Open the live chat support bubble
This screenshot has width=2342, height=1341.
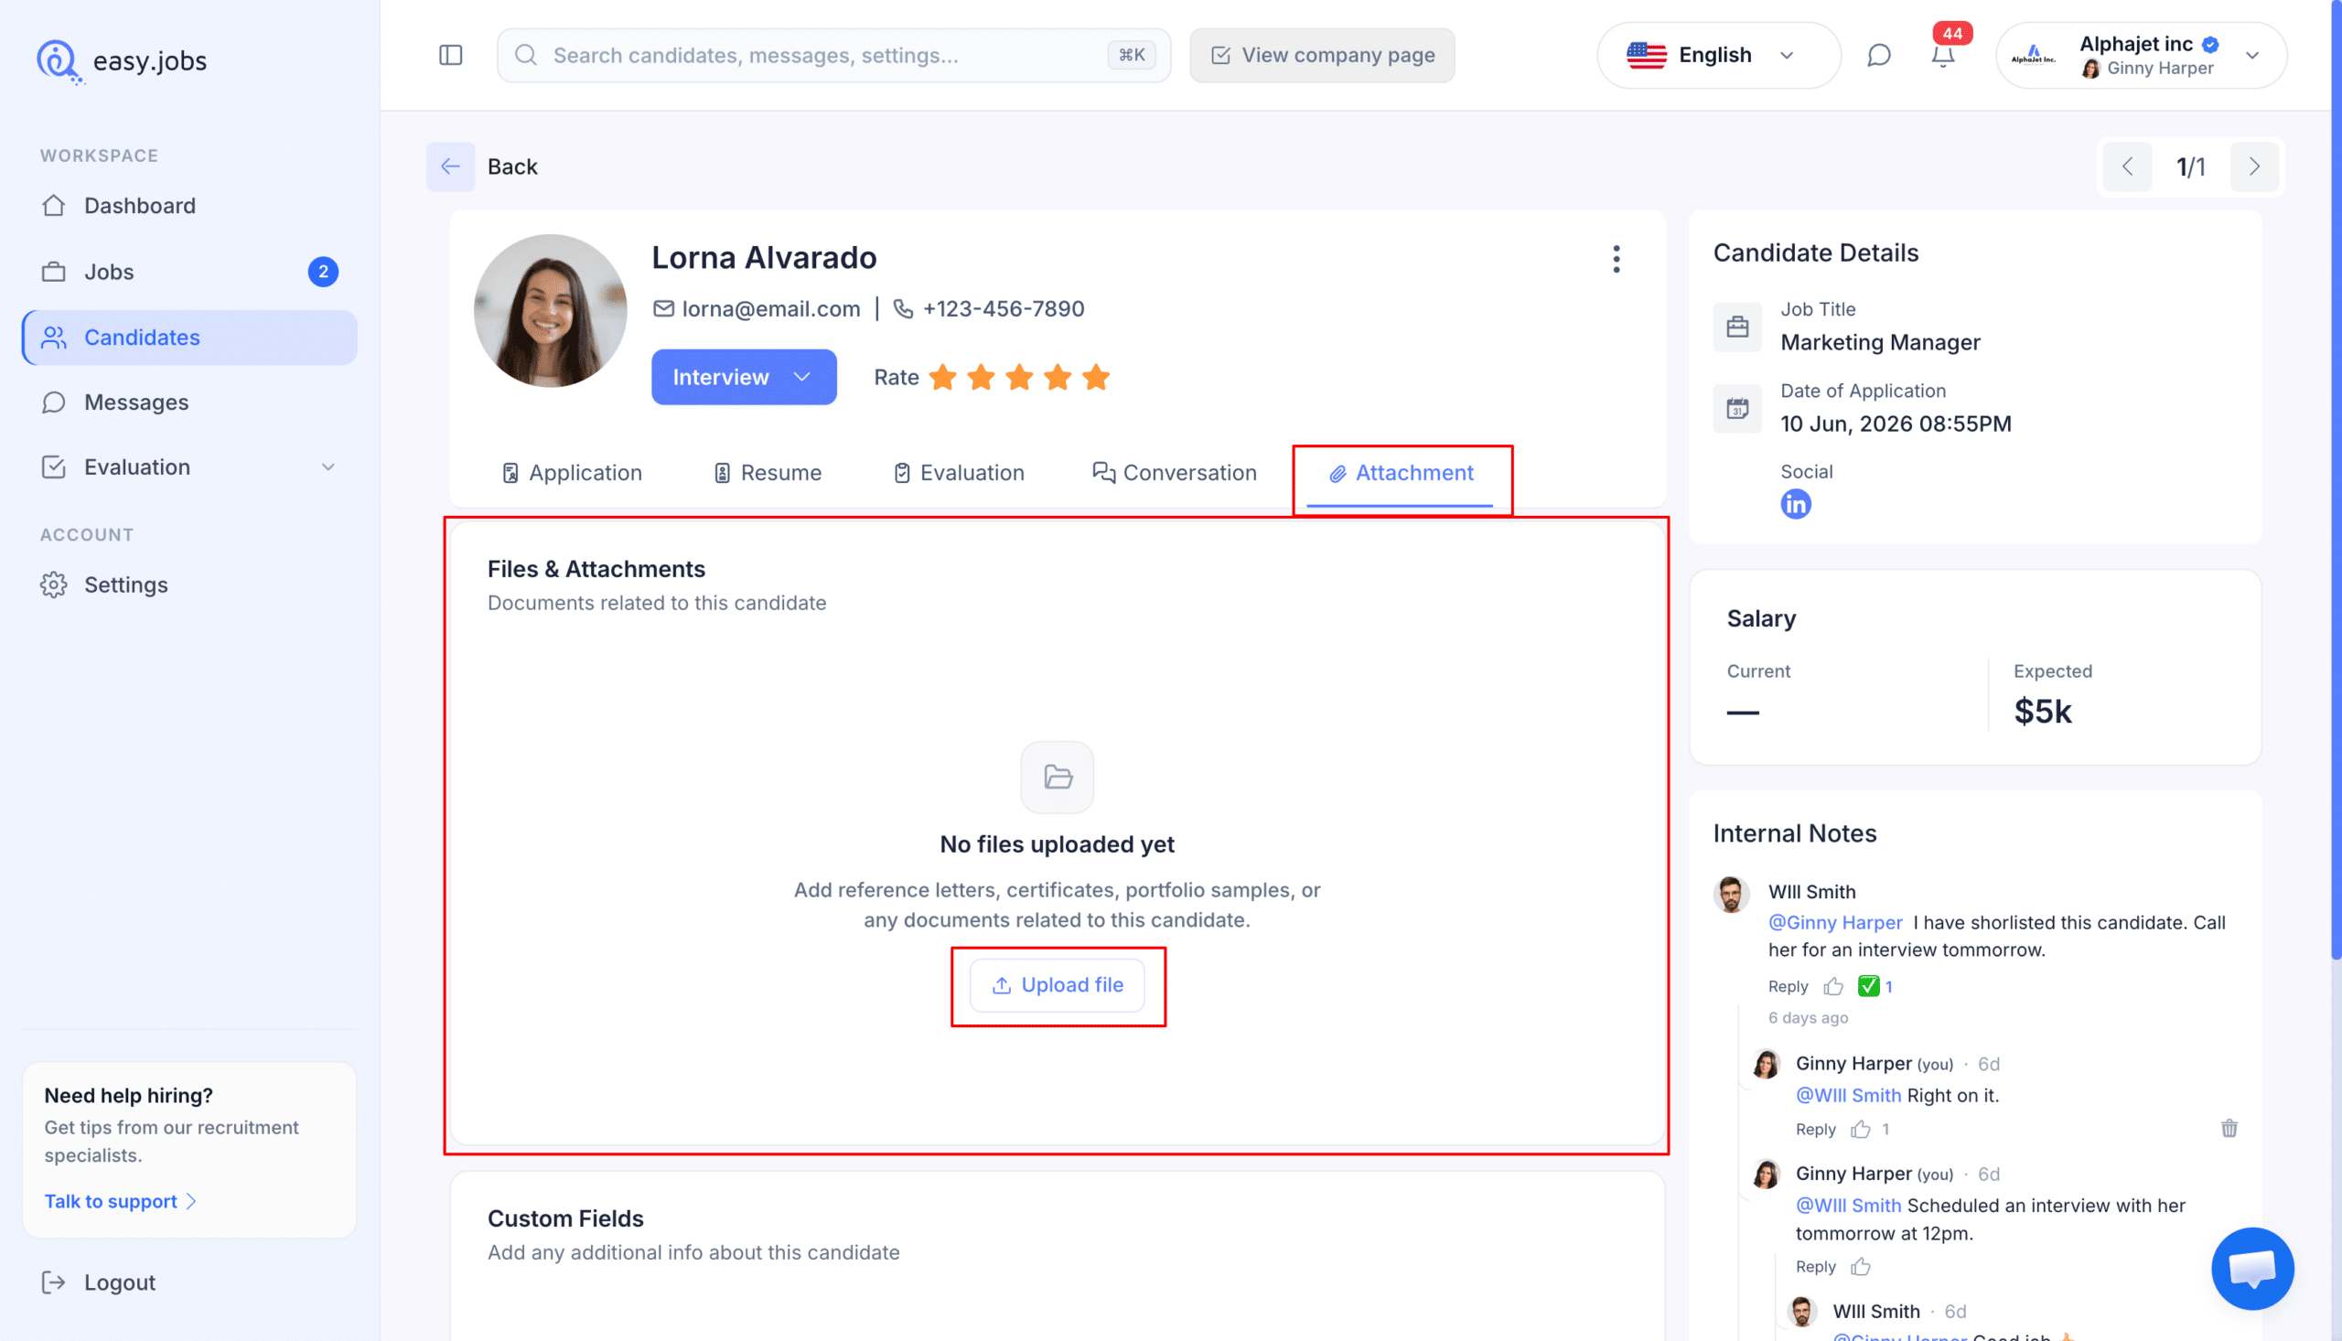coord(2251,1268)
